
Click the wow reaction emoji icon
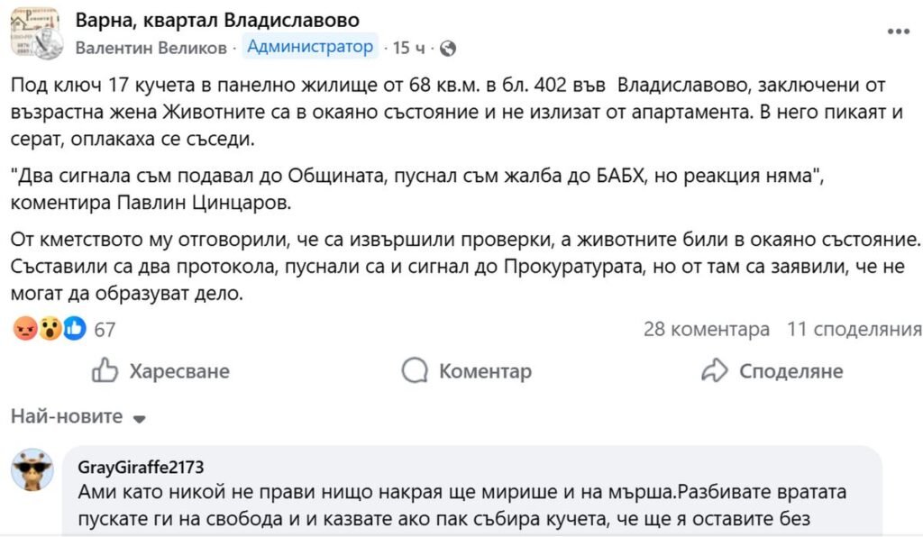[50, 329]
